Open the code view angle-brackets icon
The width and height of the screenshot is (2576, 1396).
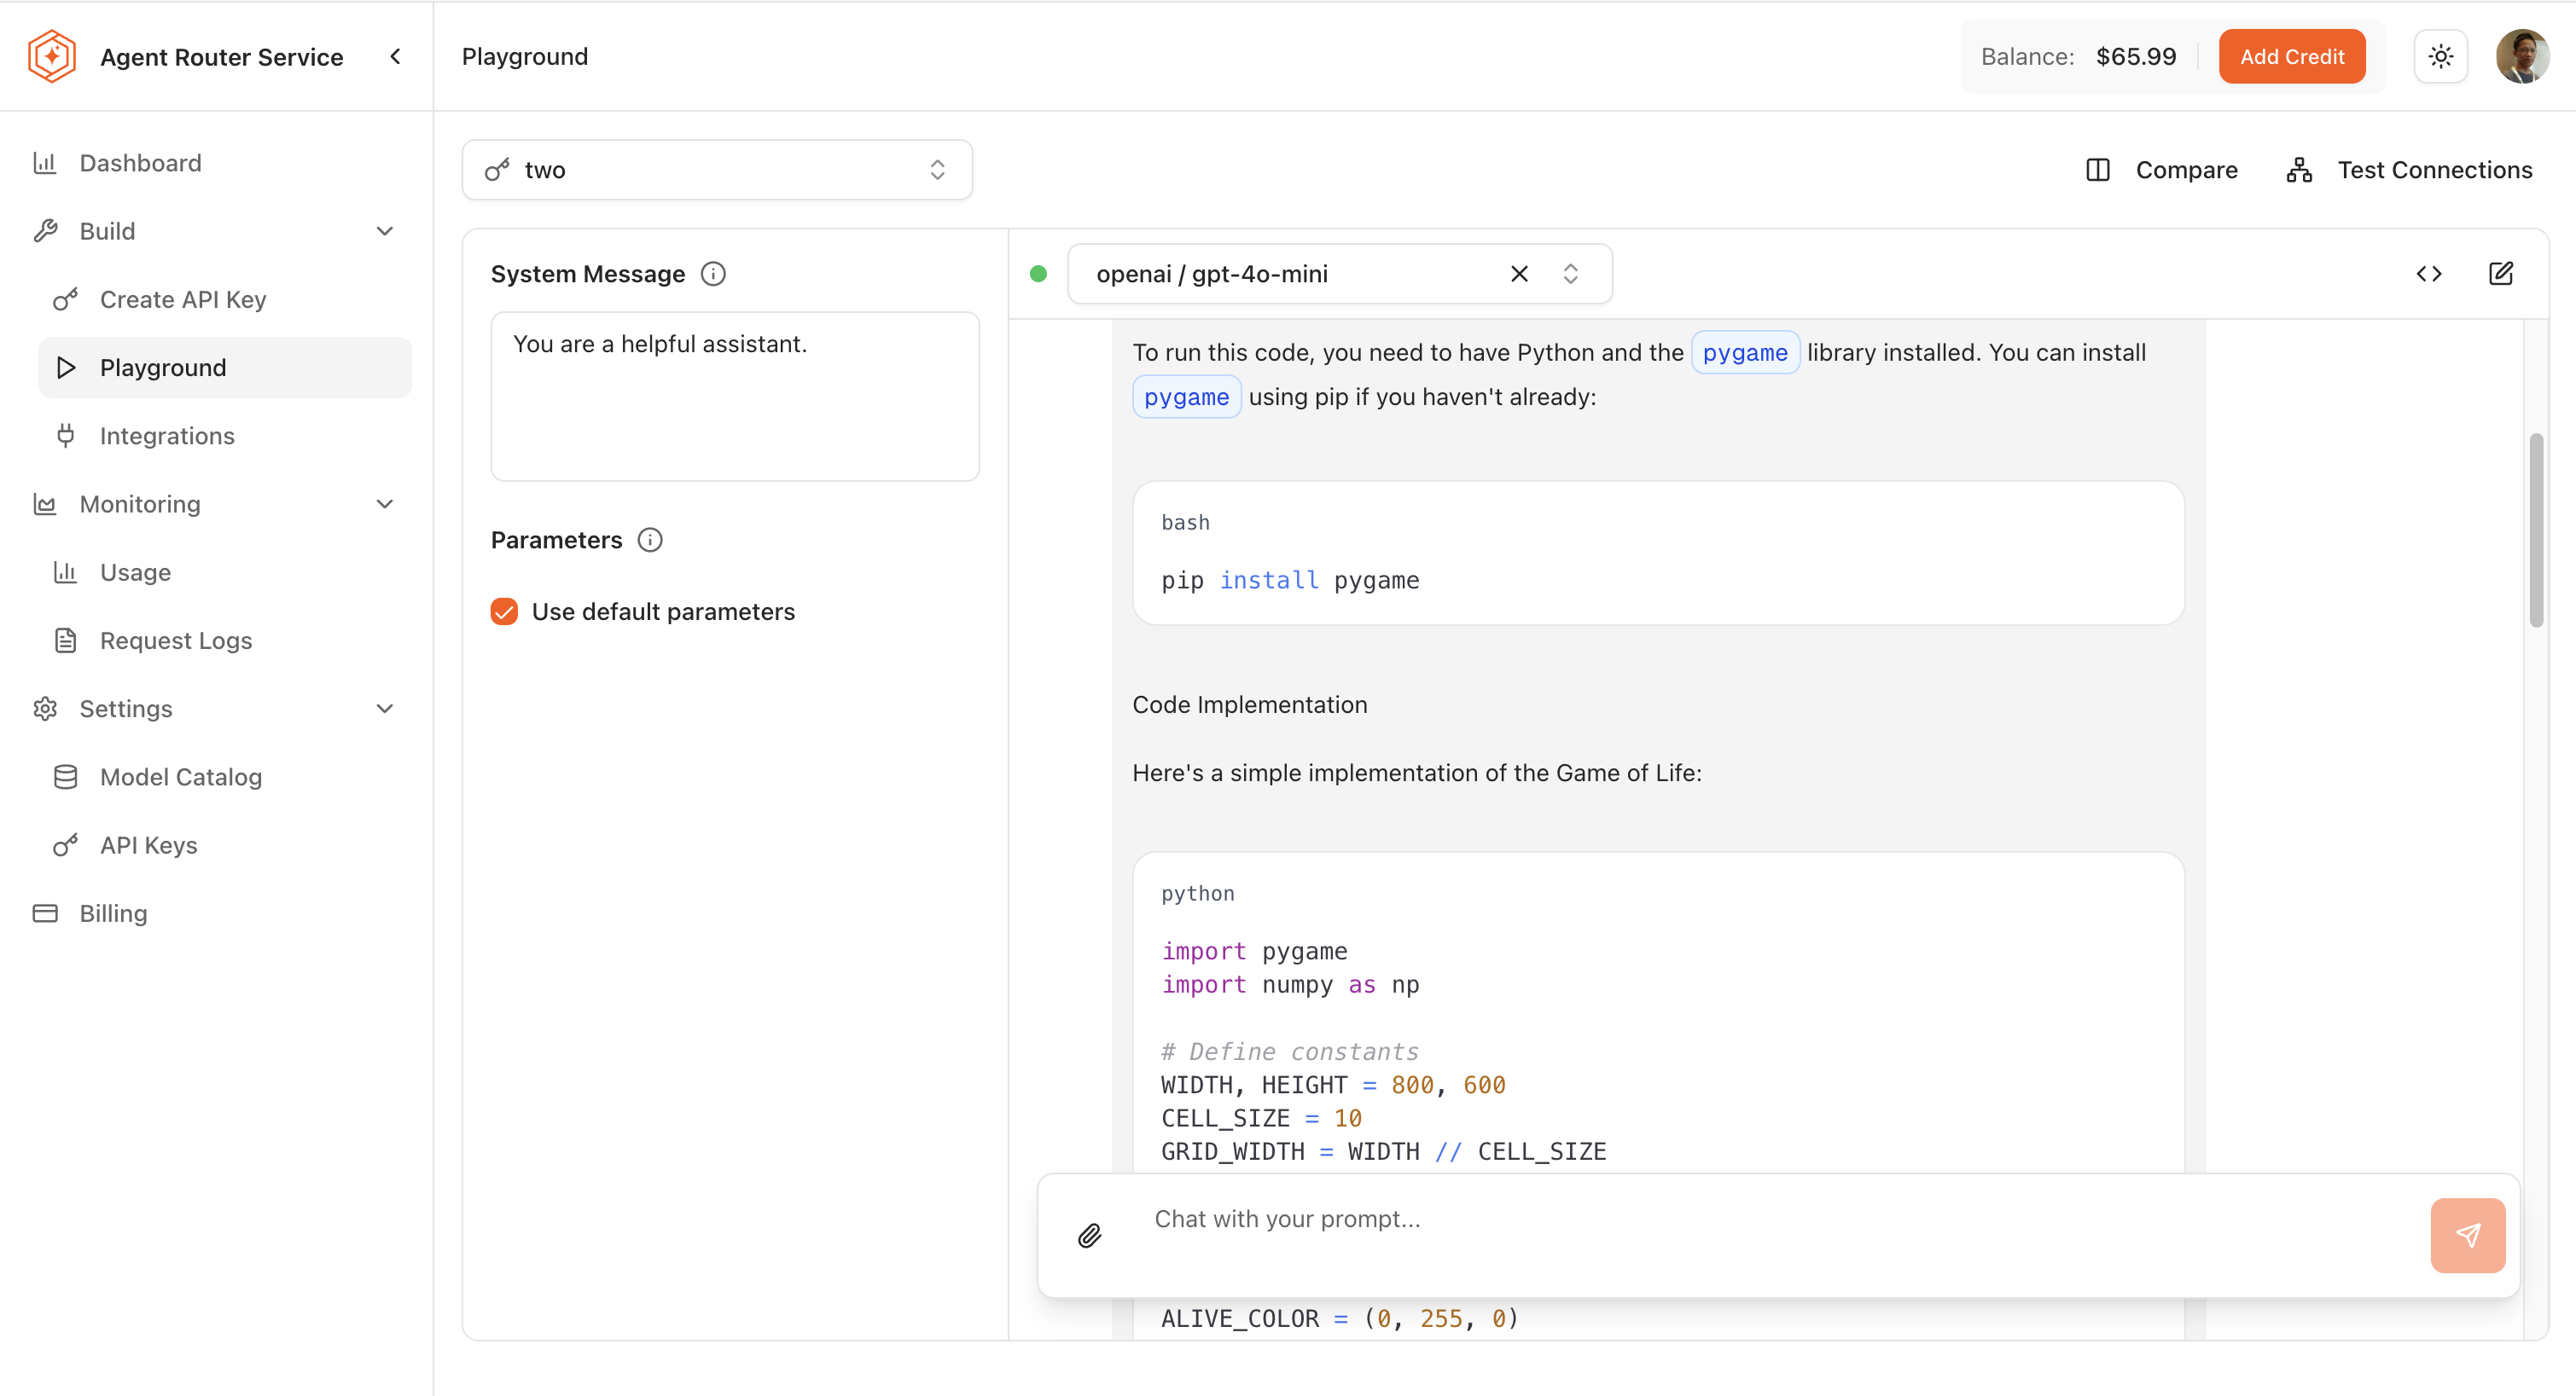click(2429, 274)
